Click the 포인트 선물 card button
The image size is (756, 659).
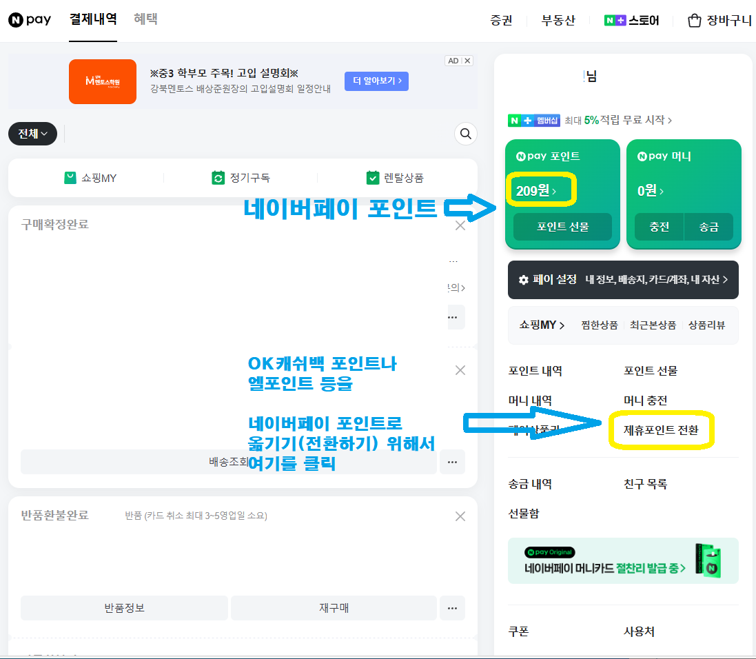562,227
